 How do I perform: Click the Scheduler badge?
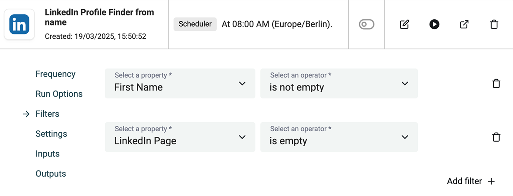tap(195, 24)
